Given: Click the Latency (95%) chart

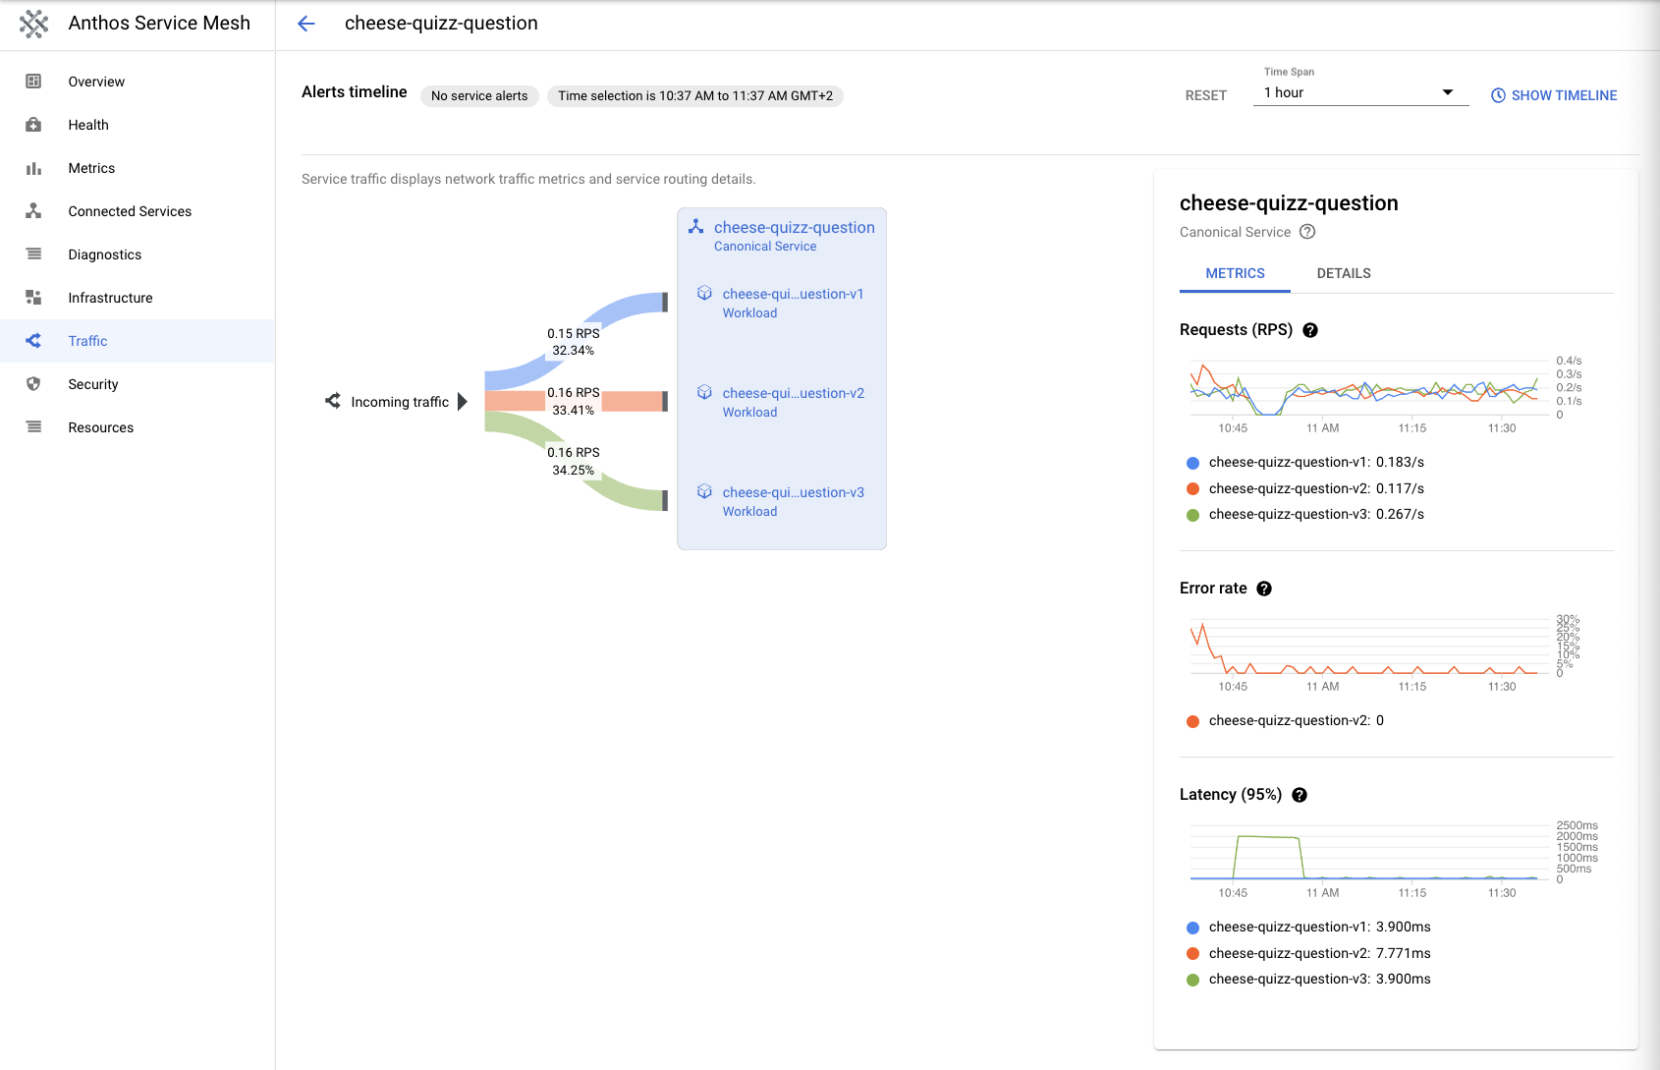Looking at the screenshot, I should (1369, 853).
